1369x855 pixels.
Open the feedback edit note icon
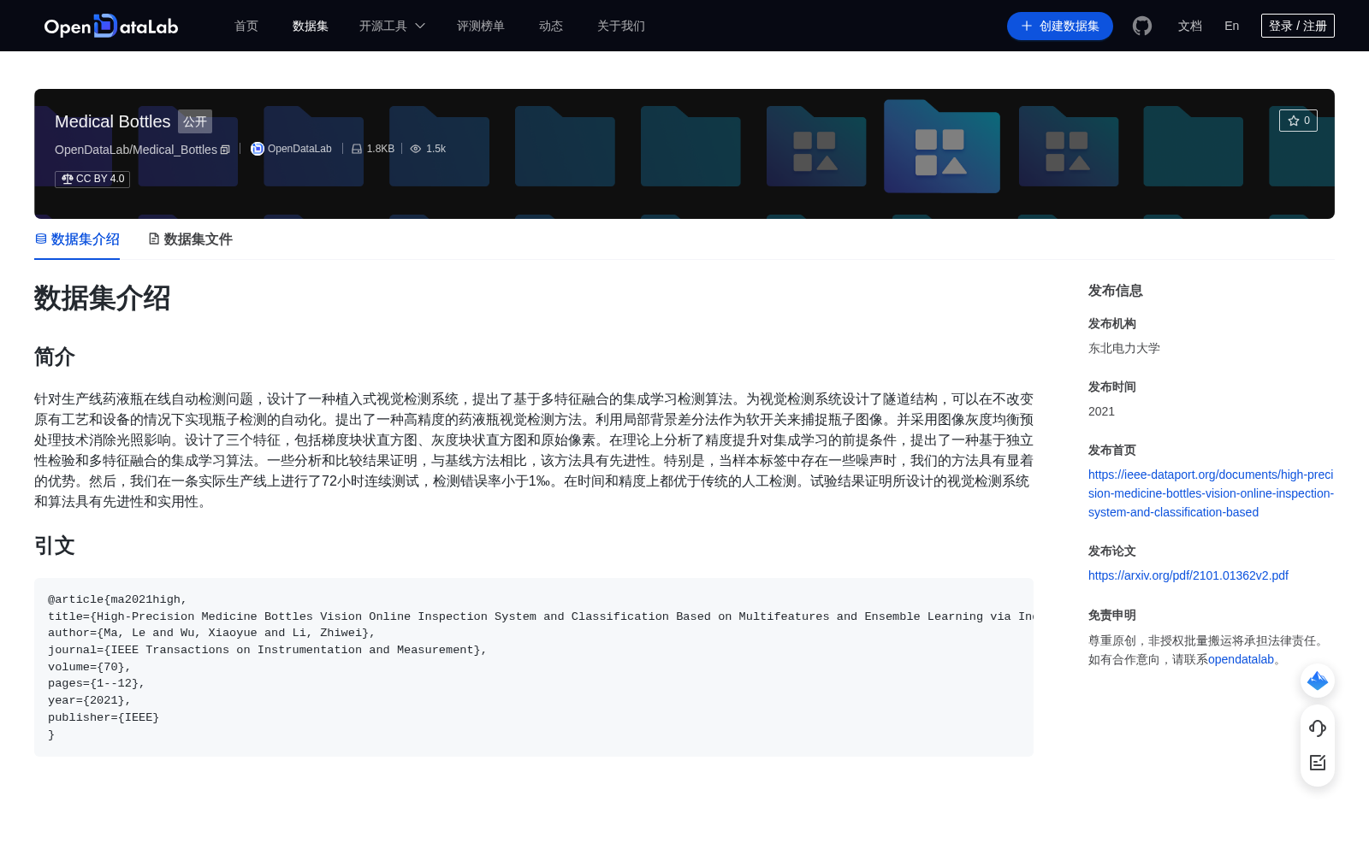pyautogui.click(x=1318, y=762)
